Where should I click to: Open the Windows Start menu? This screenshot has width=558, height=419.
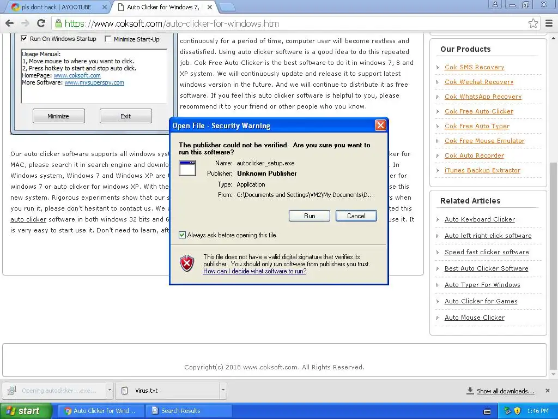click(26, 411)
